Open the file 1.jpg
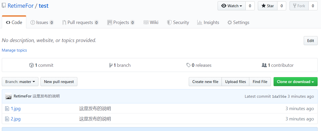 (x=16, y=109)
